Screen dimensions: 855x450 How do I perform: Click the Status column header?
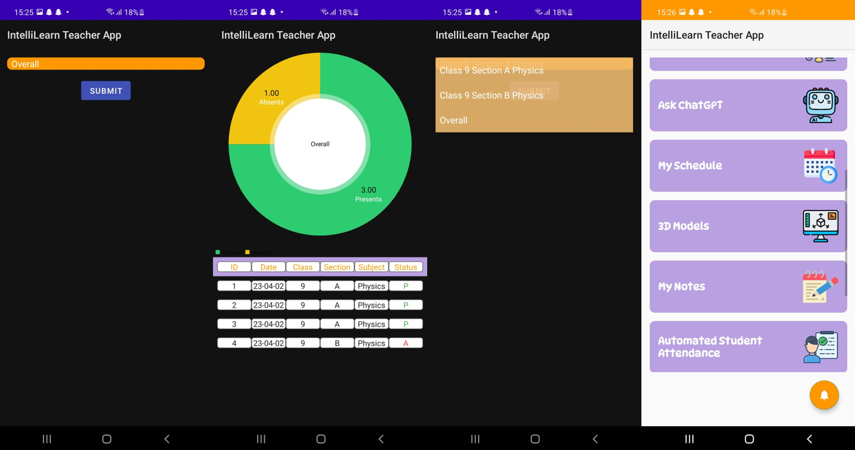[406, 268]
